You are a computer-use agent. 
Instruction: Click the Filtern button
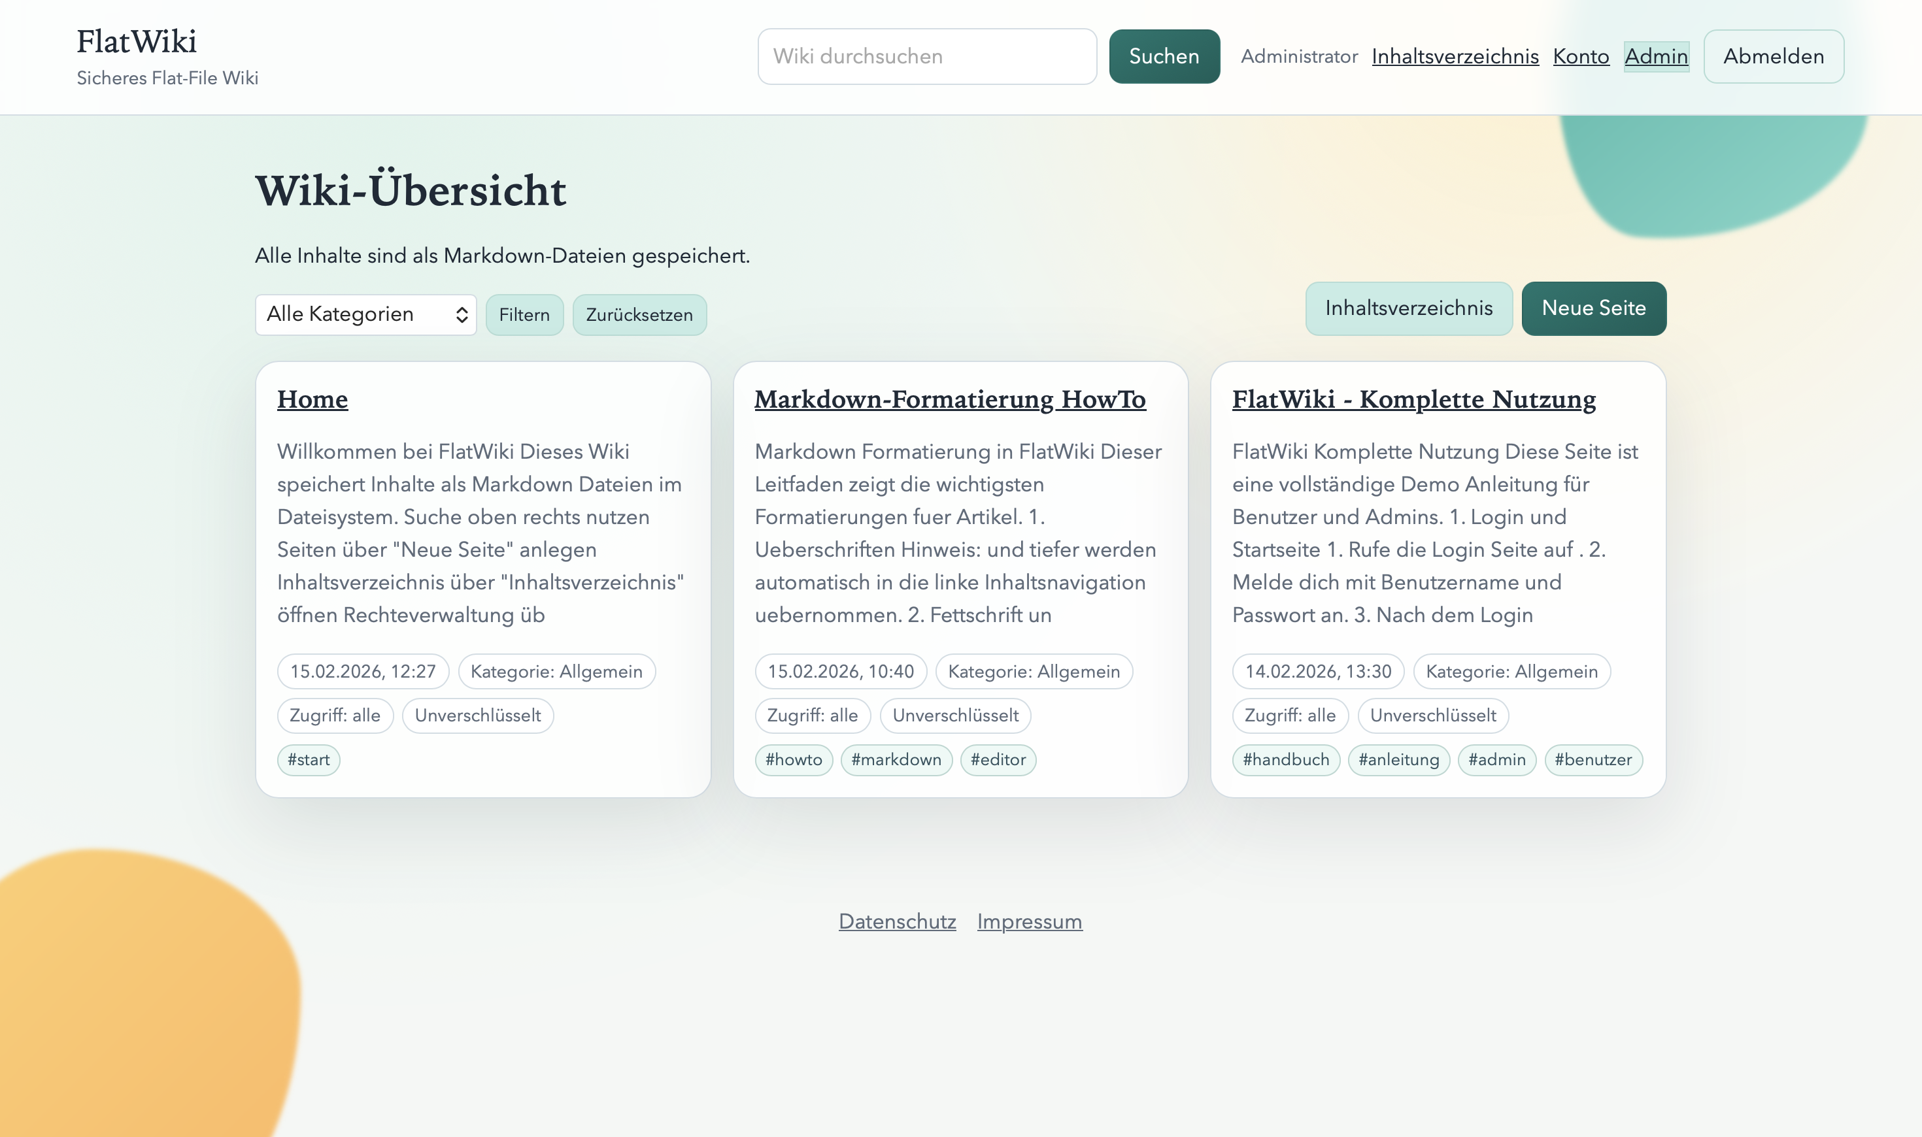point(524,314)
